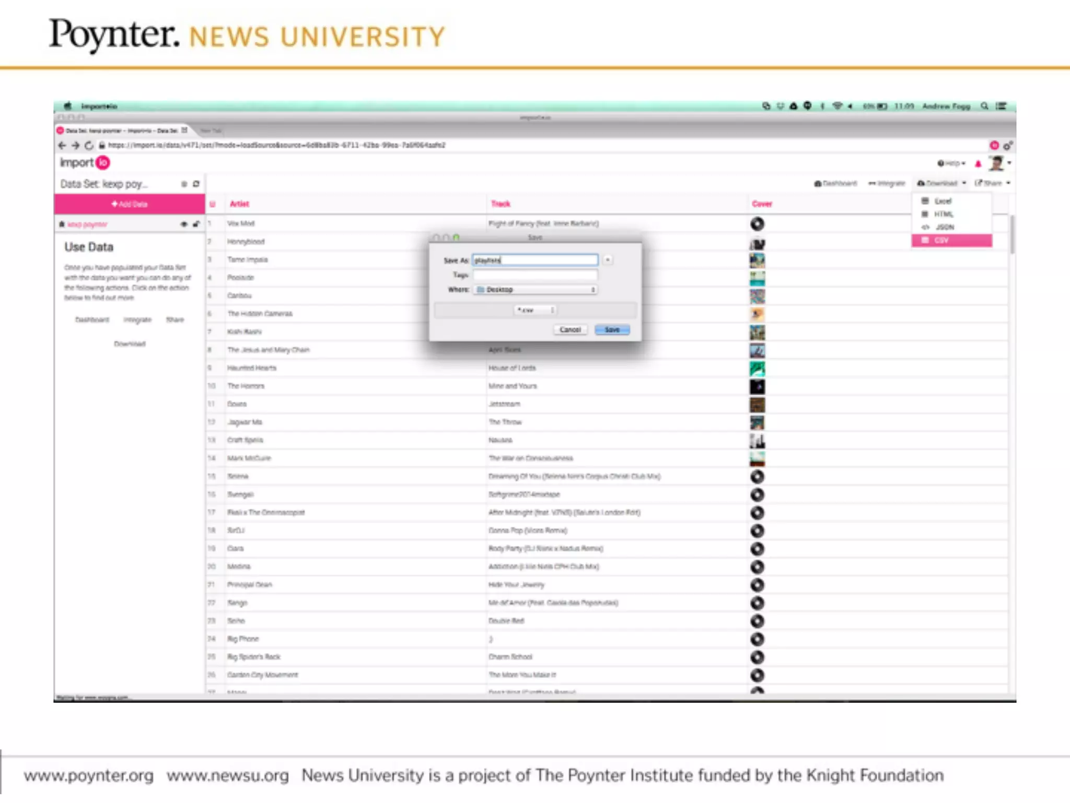Click the Save As filename input field
This screenshot has height=803, width=1070.
click(535, 260)
